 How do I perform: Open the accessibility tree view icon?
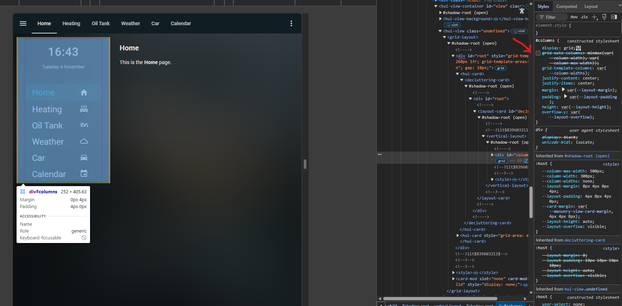coord(522,11)
